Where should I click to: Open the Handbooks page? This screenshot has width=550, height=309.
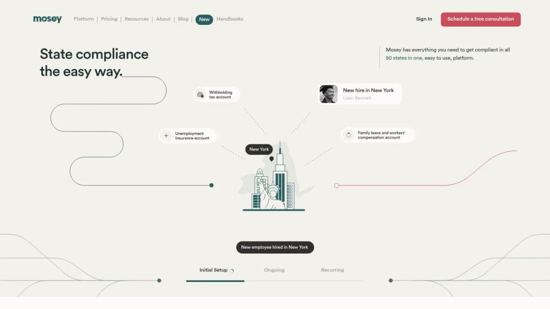[x=230, y=19]
